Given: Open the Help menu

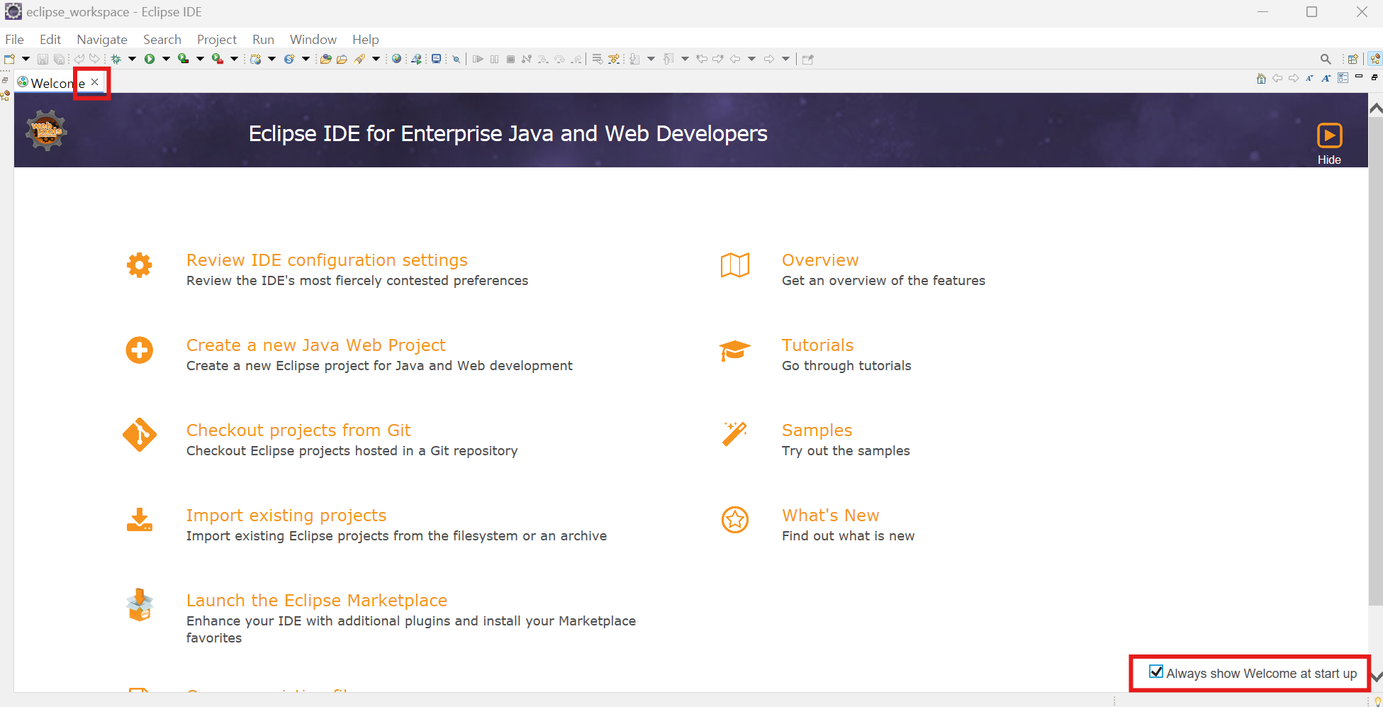Looking at the screenshot, I should [366, 40].
